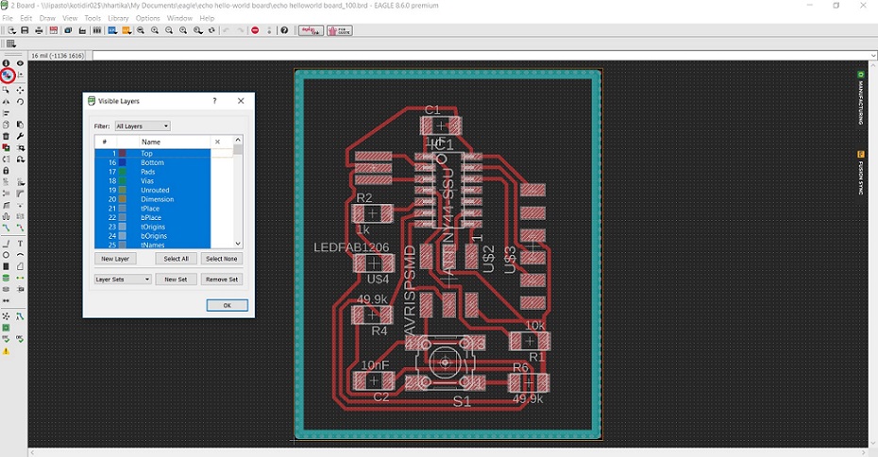Image resolution: width=878 pixels, height=457 pixels.
Task: Open the open-file dropdown icon in toolbar
Action: [11, 30]
